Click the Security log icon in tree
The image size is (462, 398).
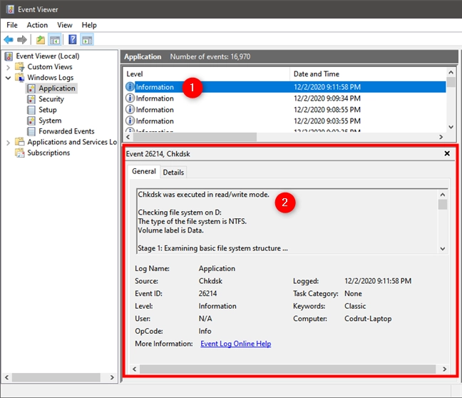31,99
